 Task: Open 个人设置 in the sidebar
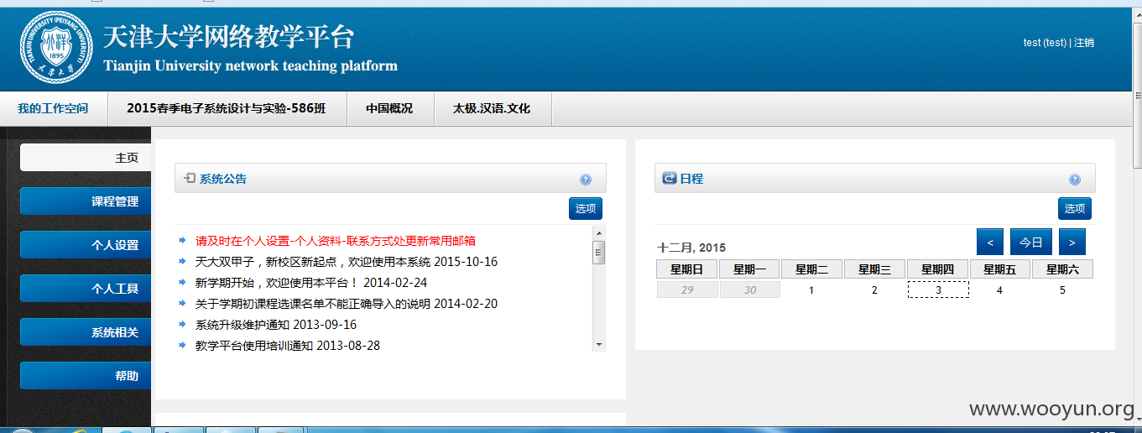point(86,245)
